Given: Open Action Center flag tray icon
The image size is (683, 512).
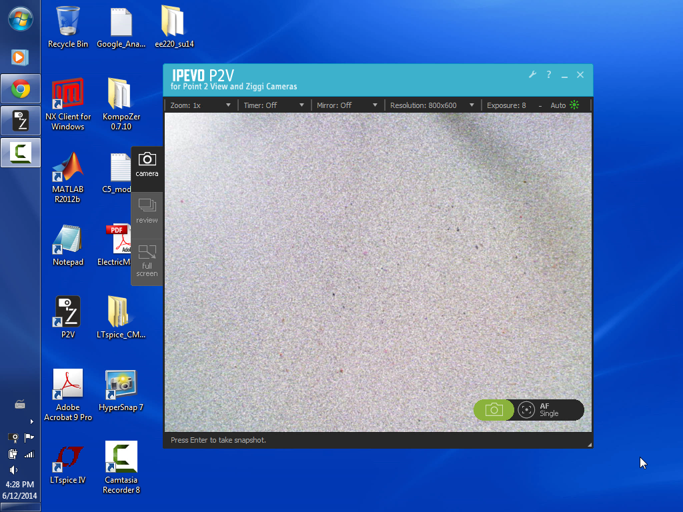Looking at the screenshot, I should click(x=29, y=437).
